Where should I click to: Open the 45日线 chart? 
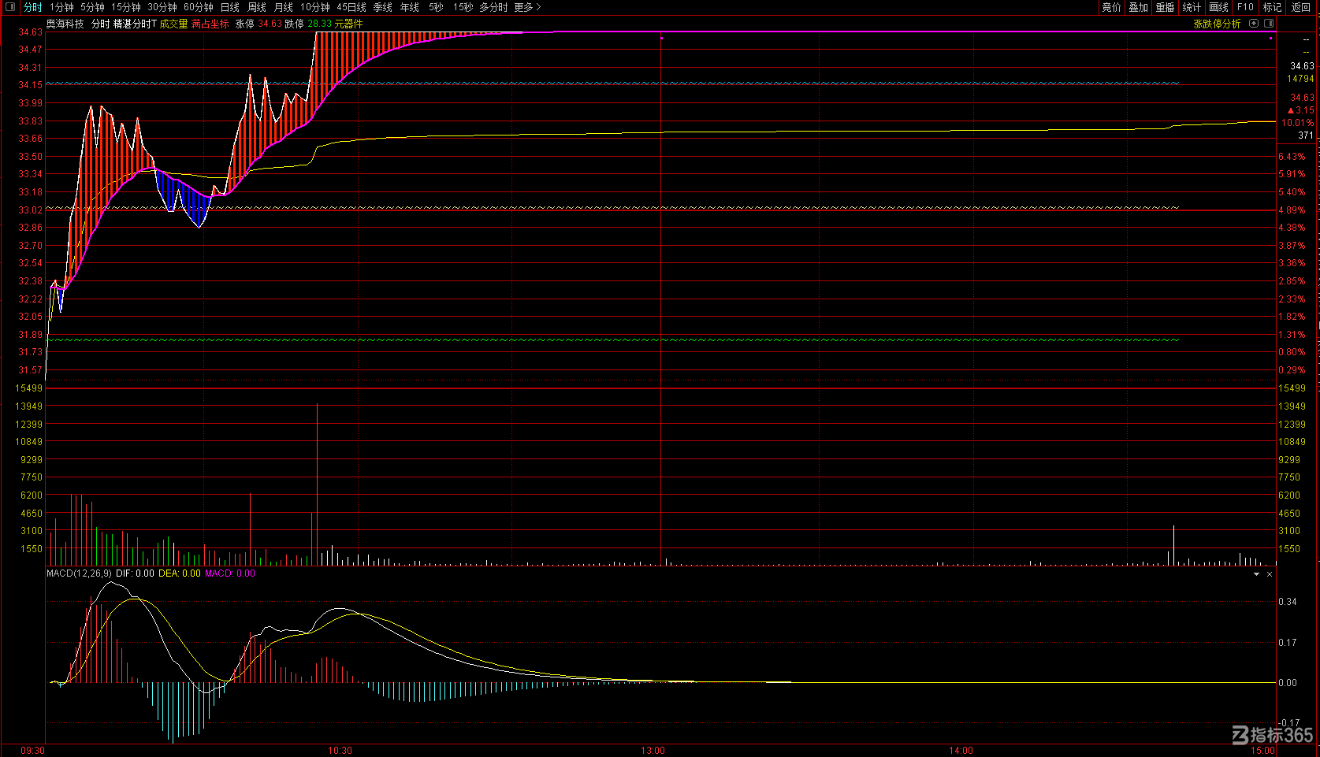tap(351, 7)
